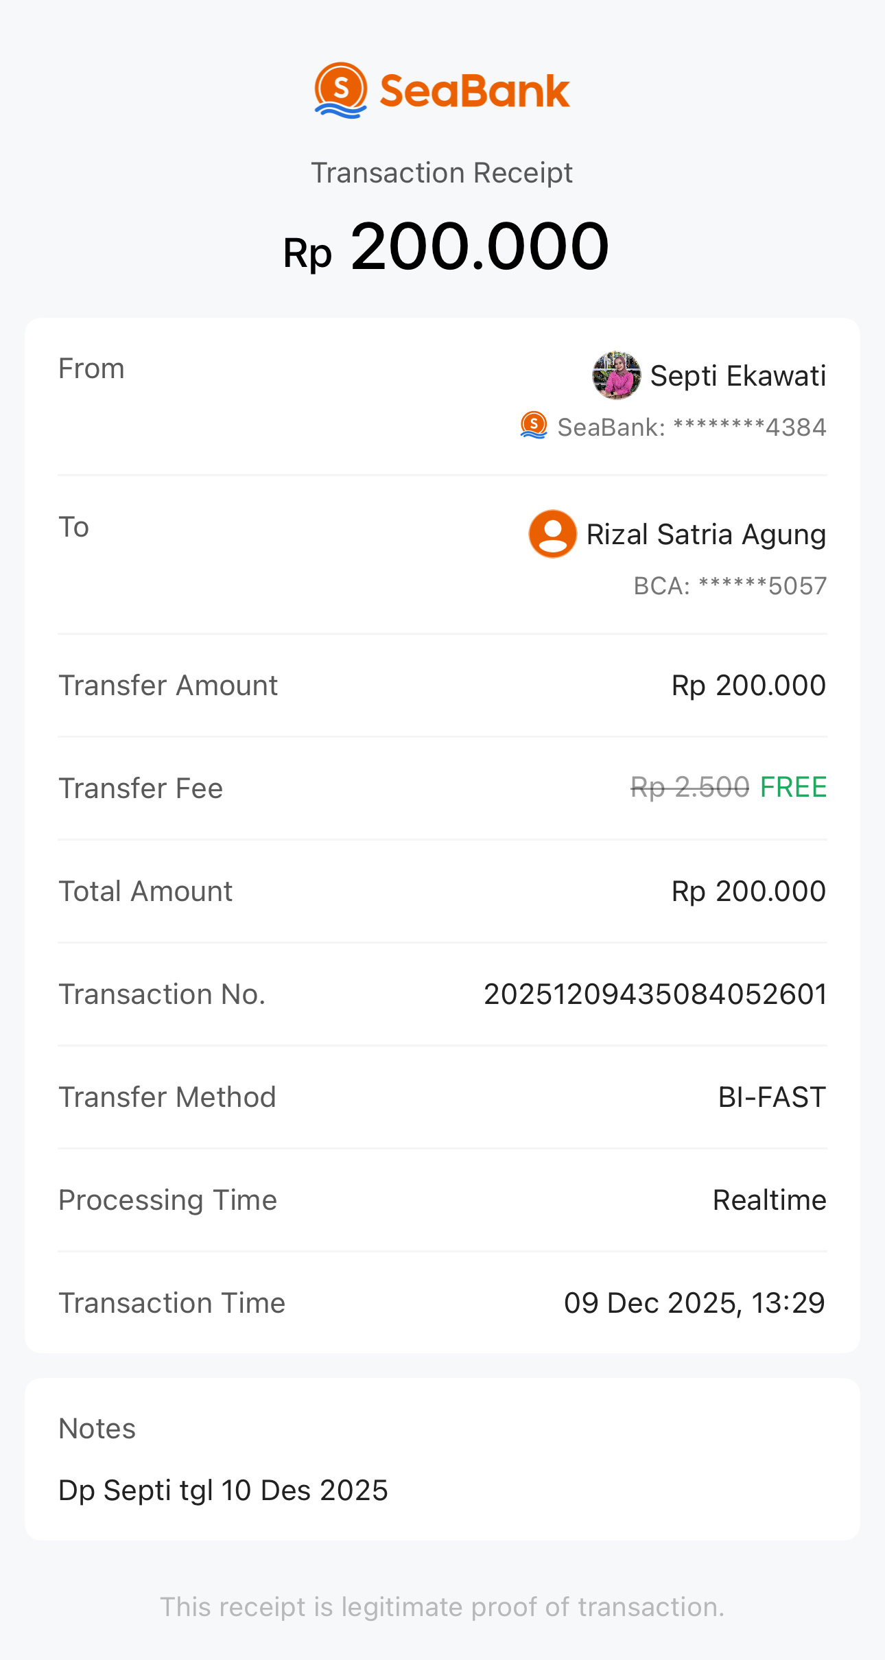Select recipient name Rizal Satria Agung
885x1660 pixels.
tap(707, 535)
